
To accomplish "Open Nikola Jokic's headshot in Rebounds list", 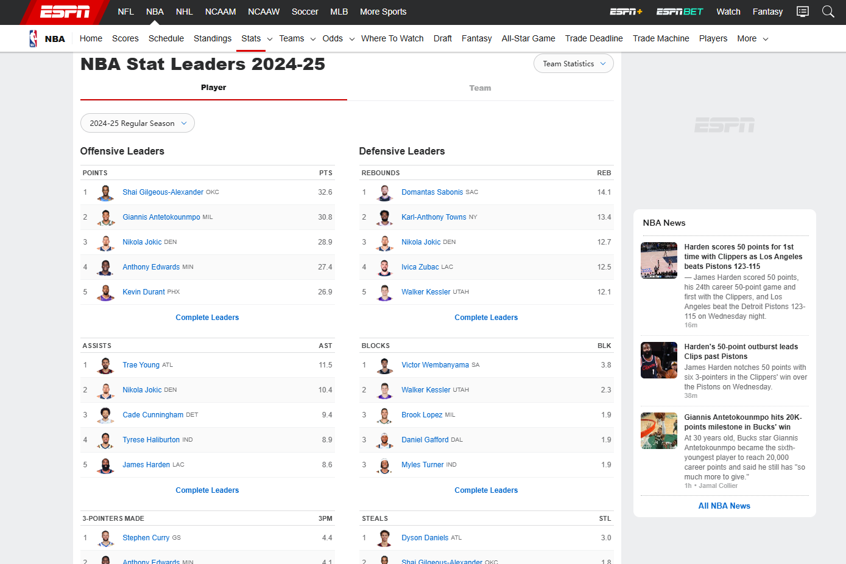I will [x=384, y=242].
